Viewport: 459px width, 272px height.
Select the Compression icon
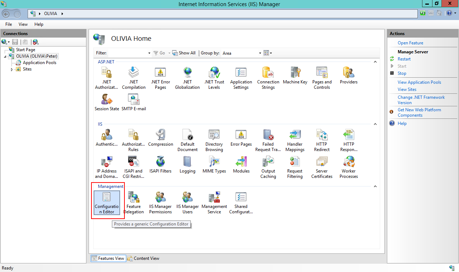(160, 138)
